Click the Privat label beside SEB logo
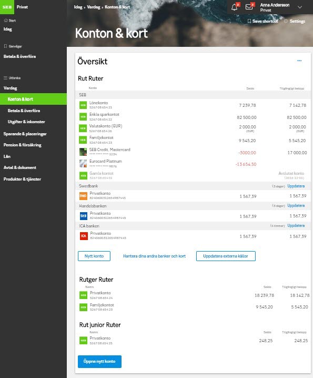 tap(22, 7)
